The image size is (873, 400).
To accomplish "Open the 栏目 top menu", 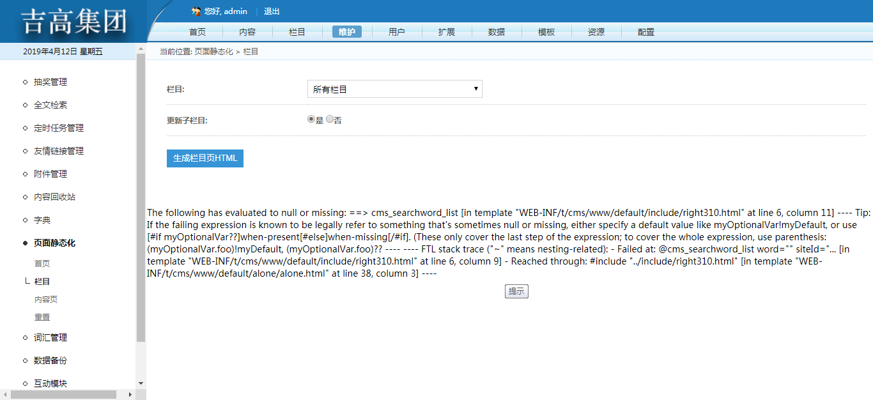I will [297, 32].
